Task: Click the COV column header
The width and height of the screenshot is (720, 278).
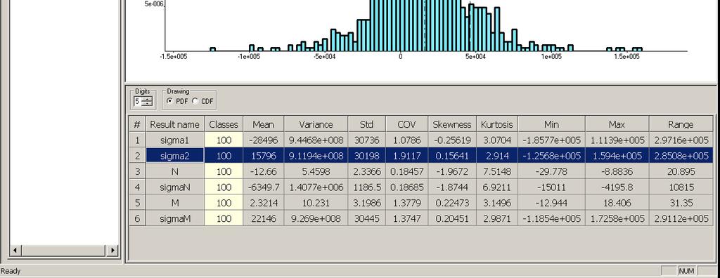Action: pos(407,124)
